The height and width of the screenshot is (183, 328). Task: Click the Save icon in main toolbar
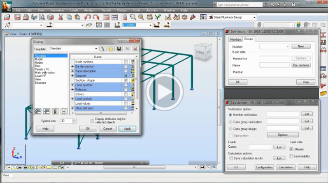click(x=17, y=18)
